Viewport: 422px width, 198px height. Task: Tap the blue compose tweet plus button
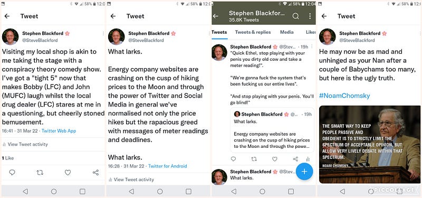304,172
